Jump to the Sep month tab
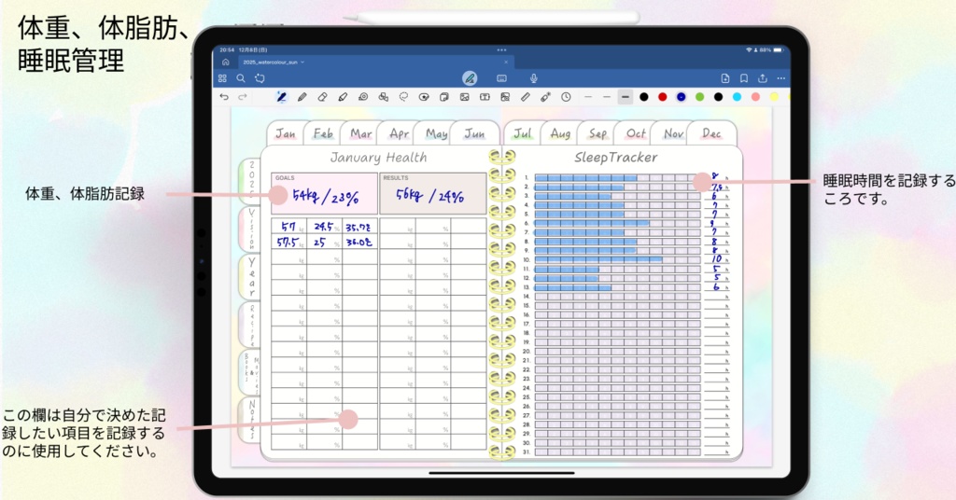The height and width of the screenshot is (500, 956). (597, 132)
